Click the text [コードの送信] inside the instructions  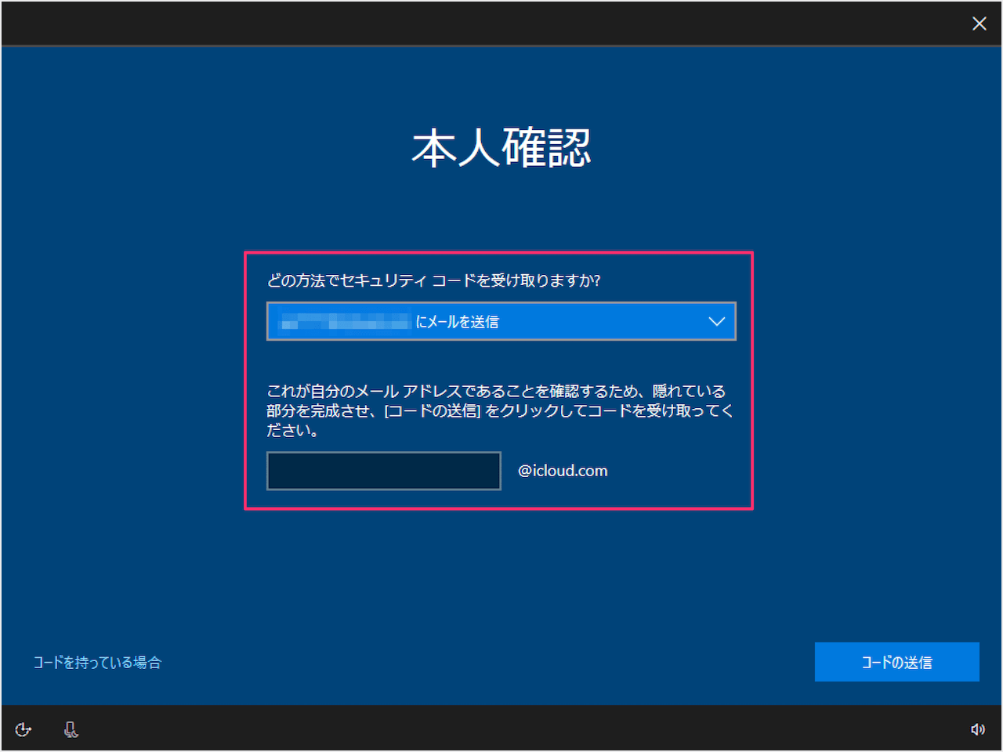click(x=433, y=410)
